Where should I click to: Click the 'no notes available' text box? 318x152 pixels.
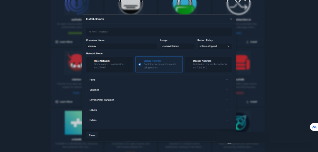[x=159, y=32]
